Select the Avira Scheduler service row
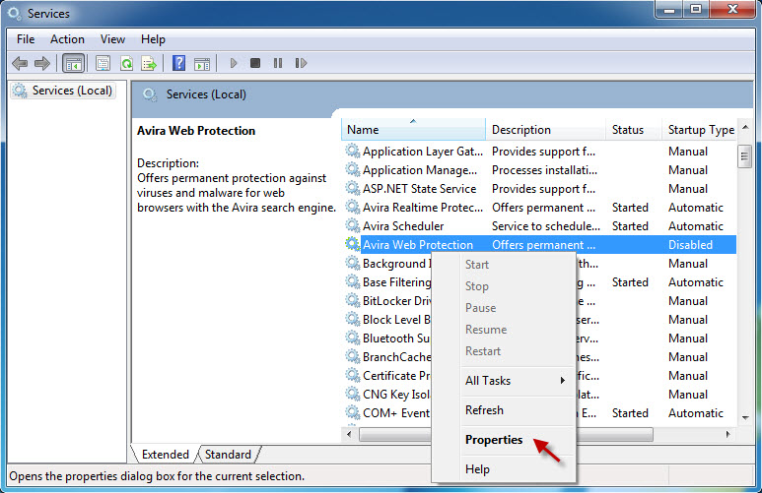762x493 pixels. click(539, 226)
